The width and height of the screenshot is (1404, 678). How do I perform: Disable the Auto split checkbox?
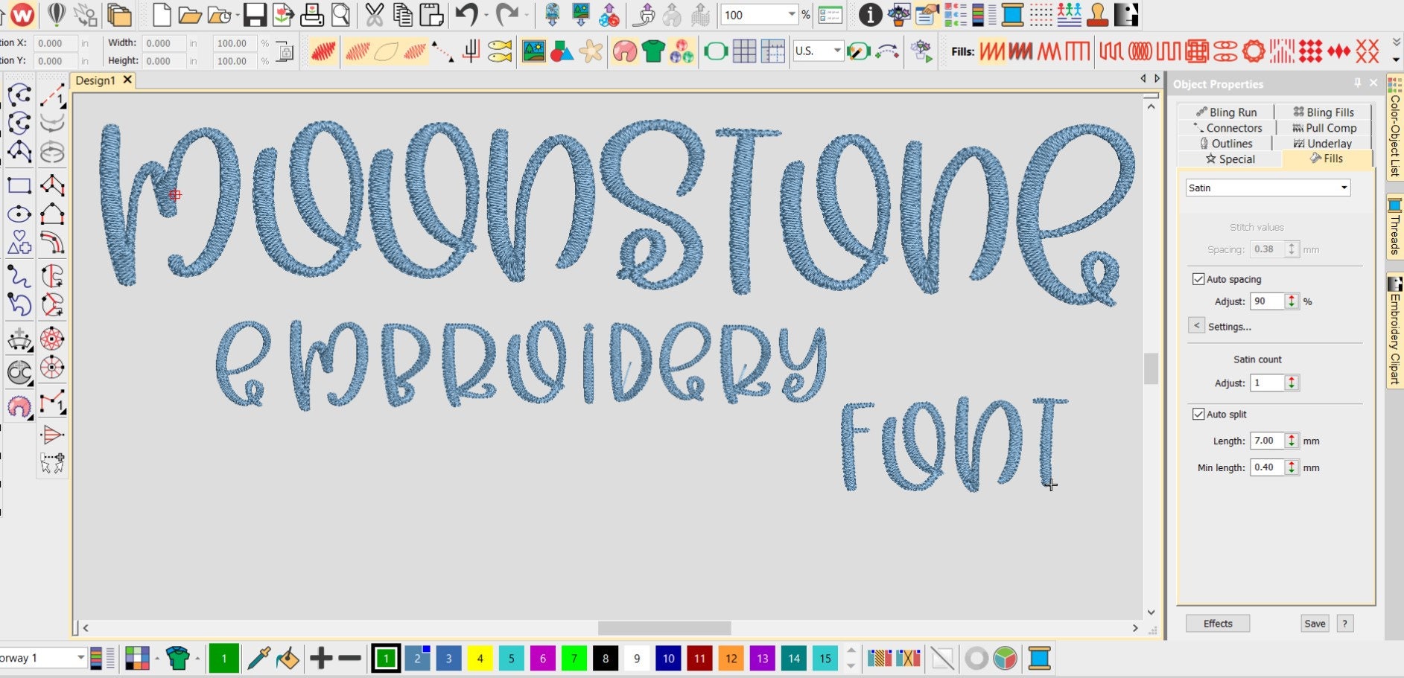tap(1198, 414)
